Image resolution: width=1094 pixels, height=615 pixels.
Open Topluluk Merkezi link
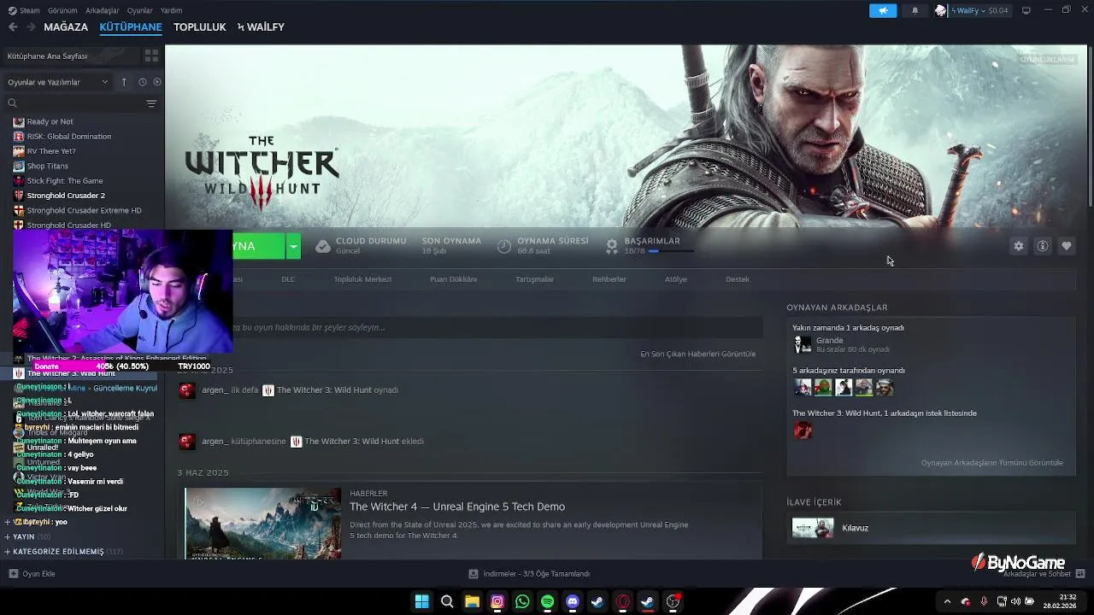[x=362, y=279]
